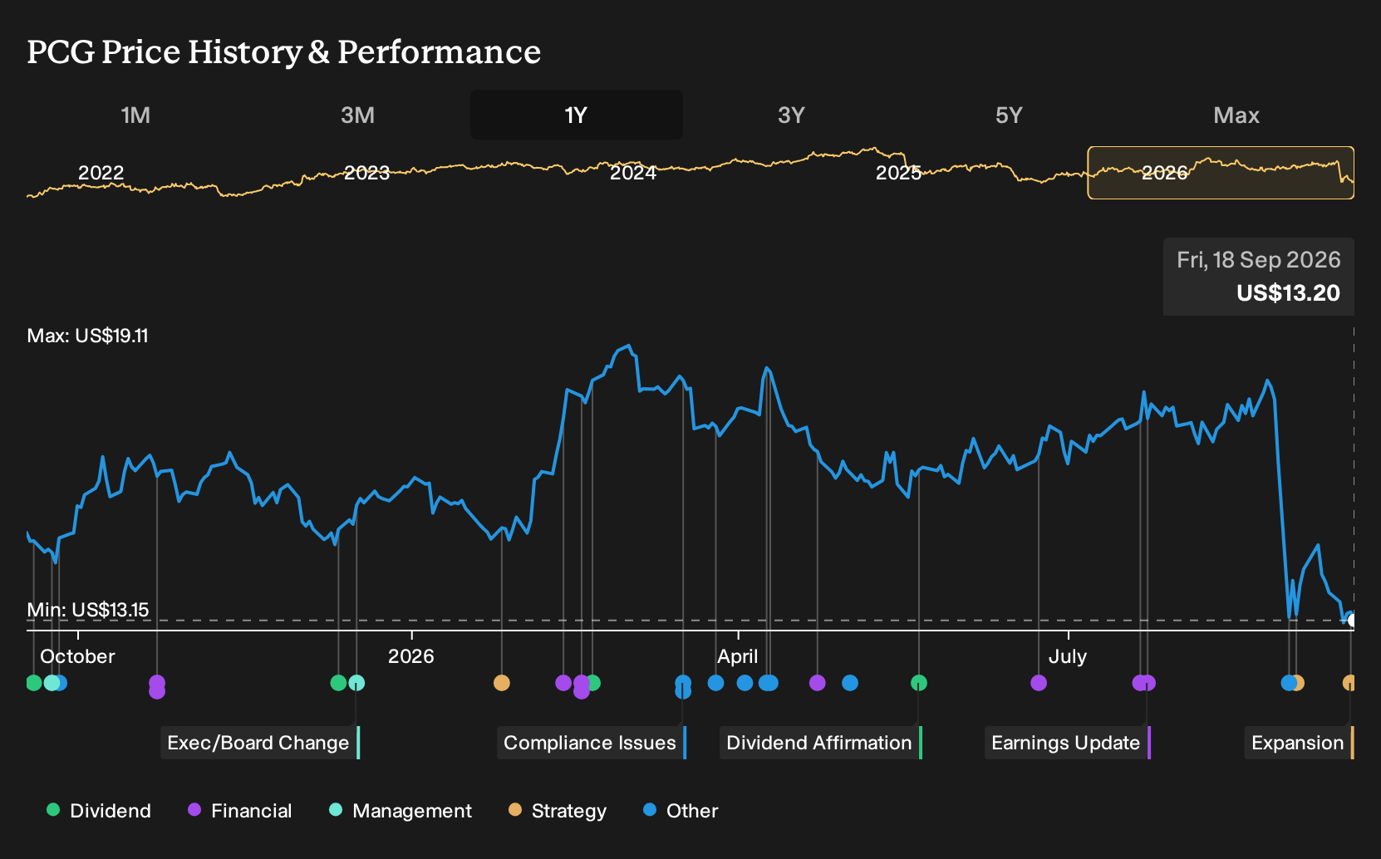Open the Compliance Issues event label
This screenshot has height=859, width=1381.
[x=591, y=743]
